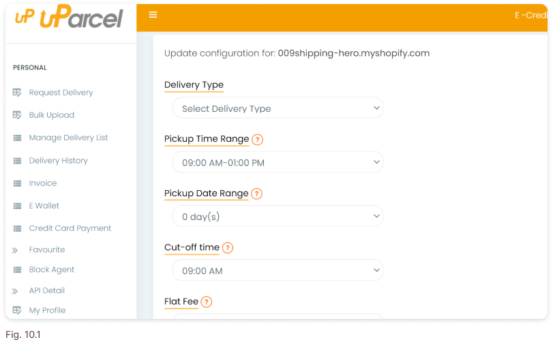
Task: Open Pickup Date Range help question icon
Action: (x=257, y=193)
